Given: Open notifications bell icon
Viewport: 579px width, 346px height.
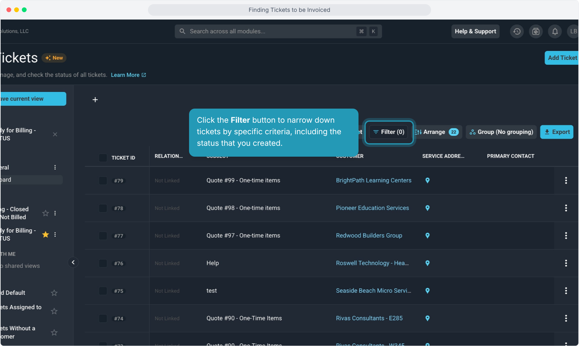Looking at the screenshot, I should 555,31.
